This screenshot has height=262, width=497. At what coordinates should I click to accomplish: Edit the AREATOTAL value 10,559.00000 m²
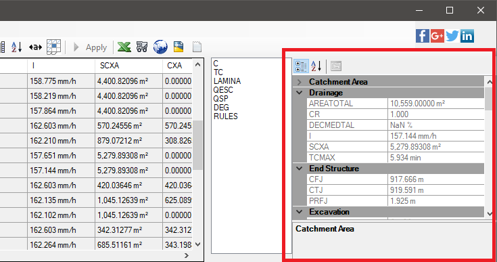(436, 104)
